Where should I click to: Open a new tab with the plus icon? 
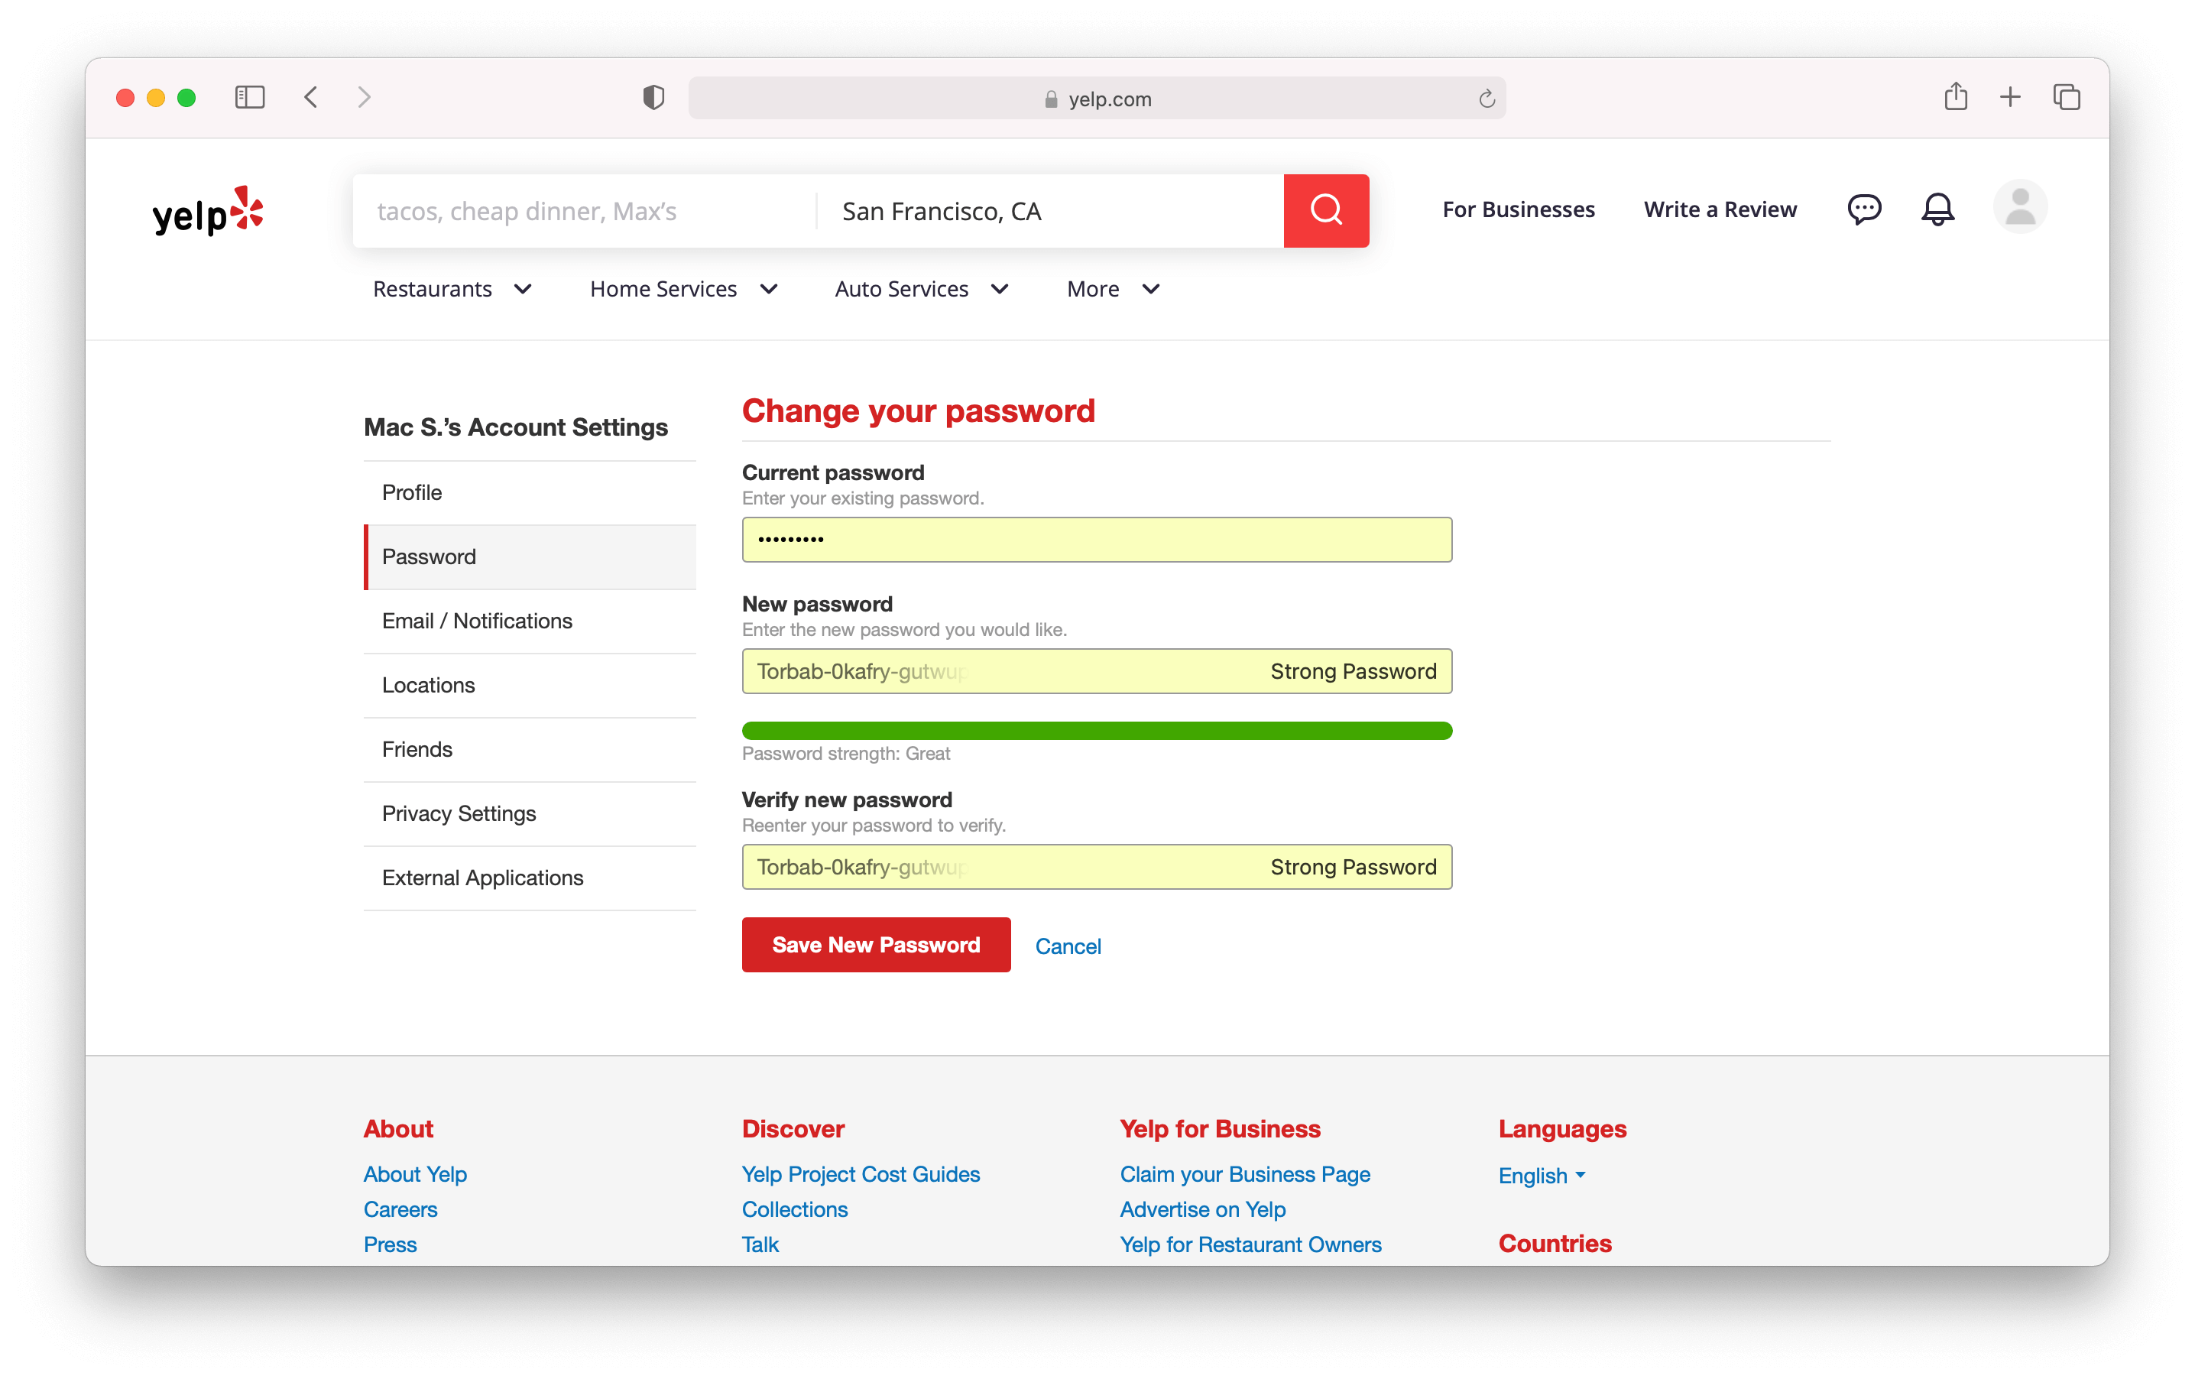[x=2010, y=96]
